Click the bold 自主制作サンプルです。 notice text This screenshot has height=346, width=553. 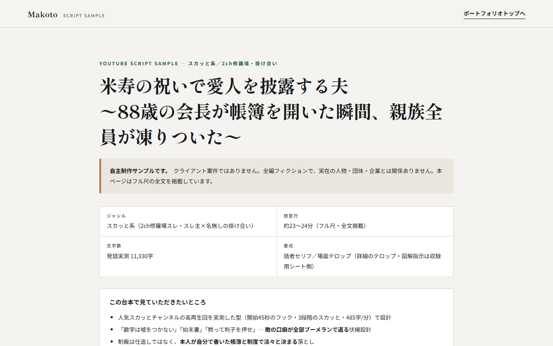point(139,171)
